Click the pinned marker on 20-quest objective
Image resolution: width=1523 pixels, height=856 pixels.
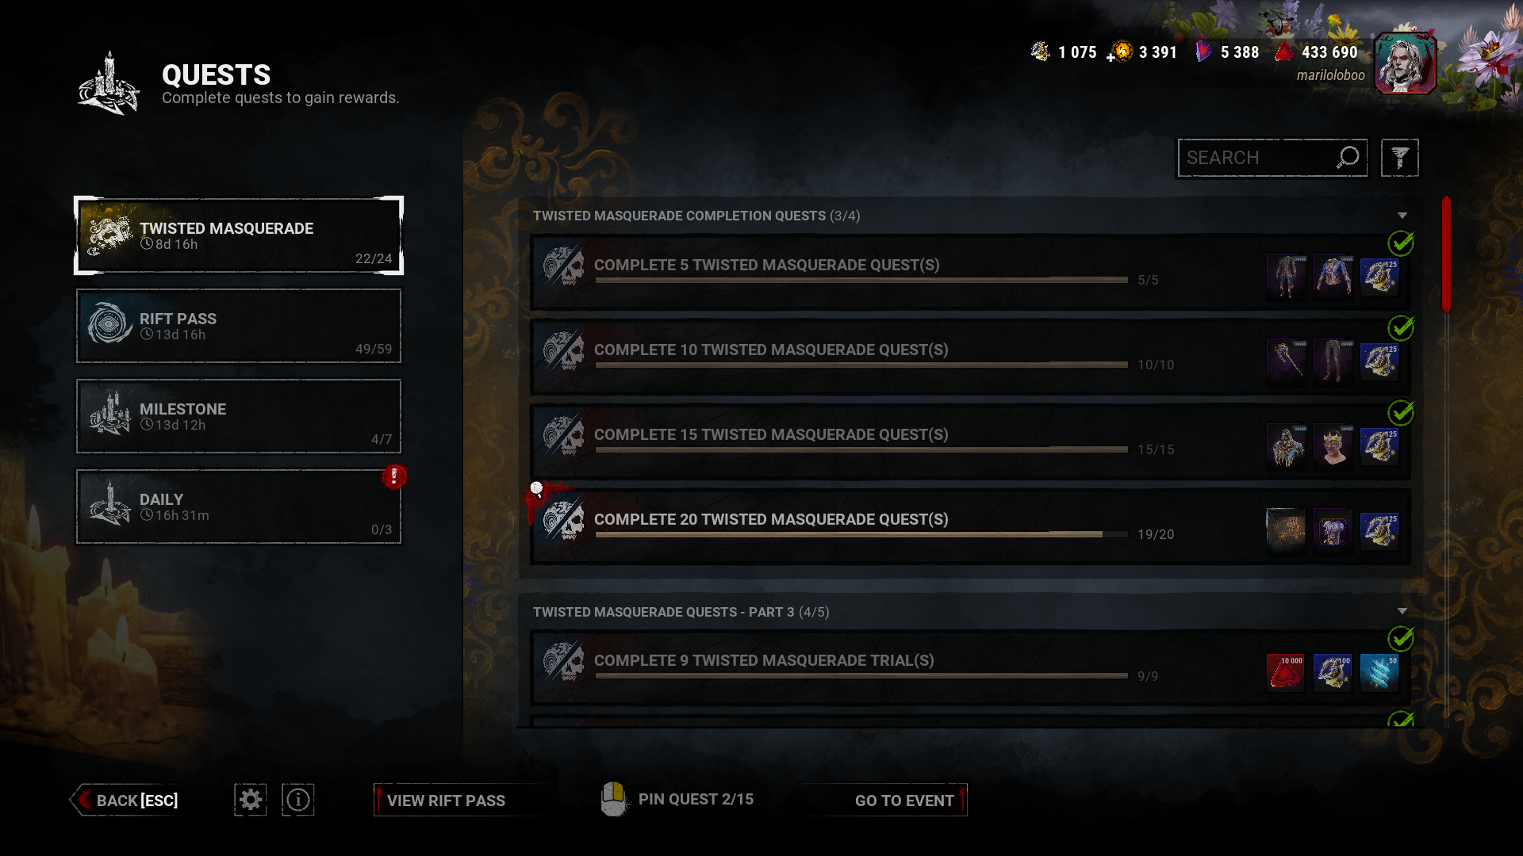click(x=537, y=488)
